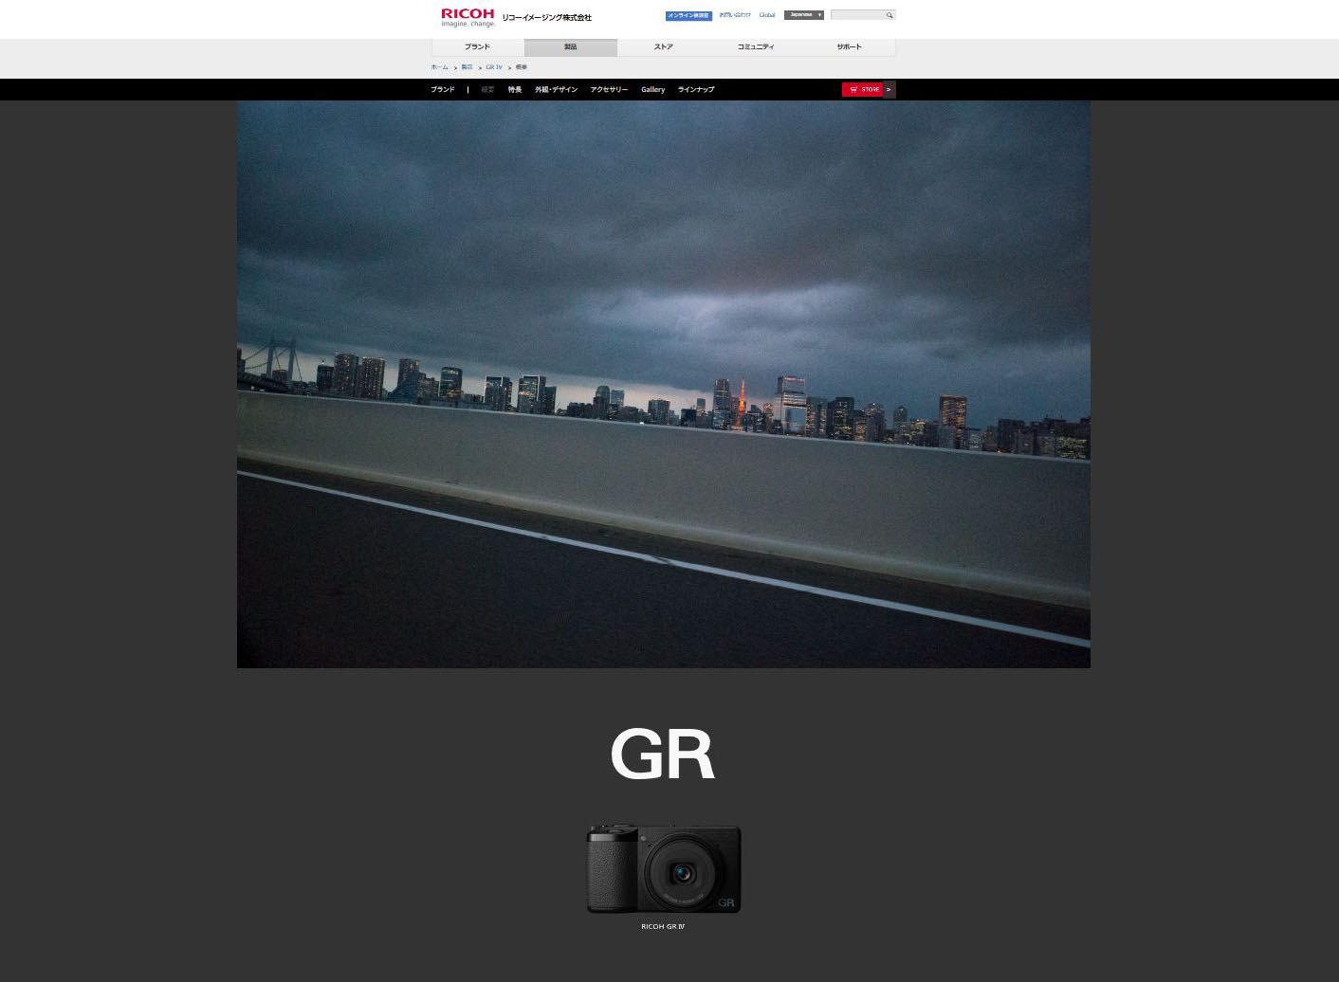Select Gallery in the black submenu
The image size is (1339, 982).
tap(653, 89)
